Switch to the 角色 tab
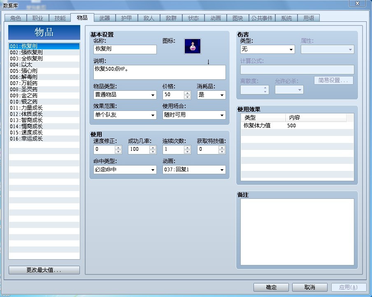Viewport: 372px width, 297px height. click(x=15, y=18)
